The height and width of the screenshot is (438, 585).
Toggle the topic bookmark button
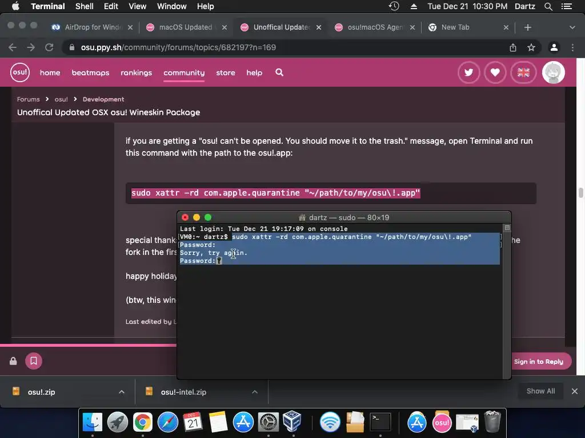click(x=34, y=361)
